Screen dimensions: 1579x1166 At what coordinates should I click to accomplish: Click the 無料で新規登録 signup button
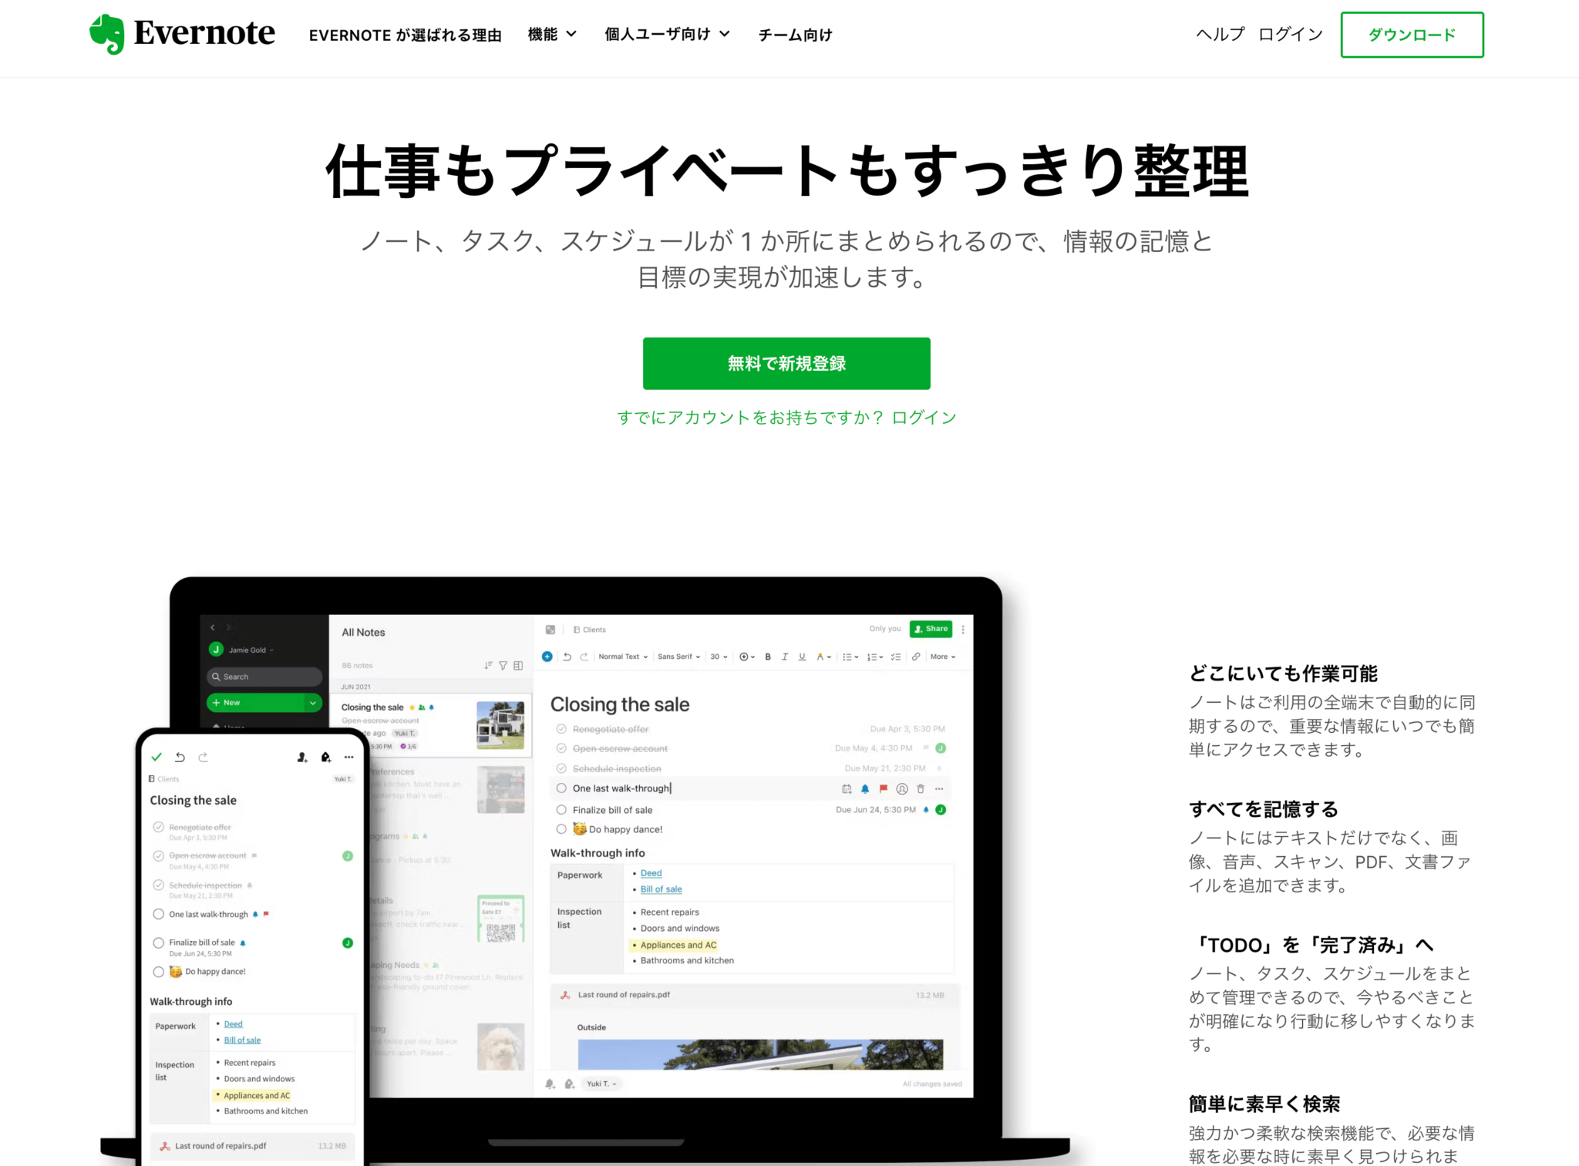(786, 363)
